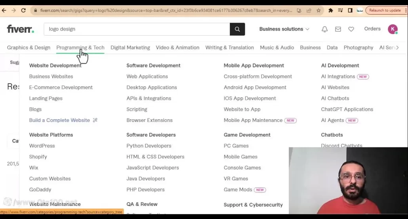Viewport: 408px width, 219px height.
Task: Open the favorites heart icon
Action: tap(351, 29)
